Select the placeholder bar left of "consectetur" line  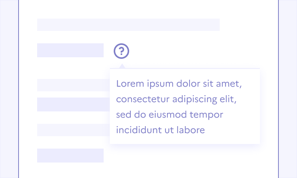point(73,104)
